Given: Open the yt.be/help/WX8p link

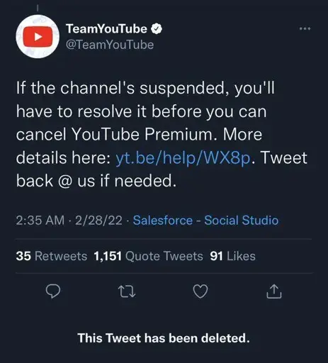Looking at the screenshot, I should [183, 158].
